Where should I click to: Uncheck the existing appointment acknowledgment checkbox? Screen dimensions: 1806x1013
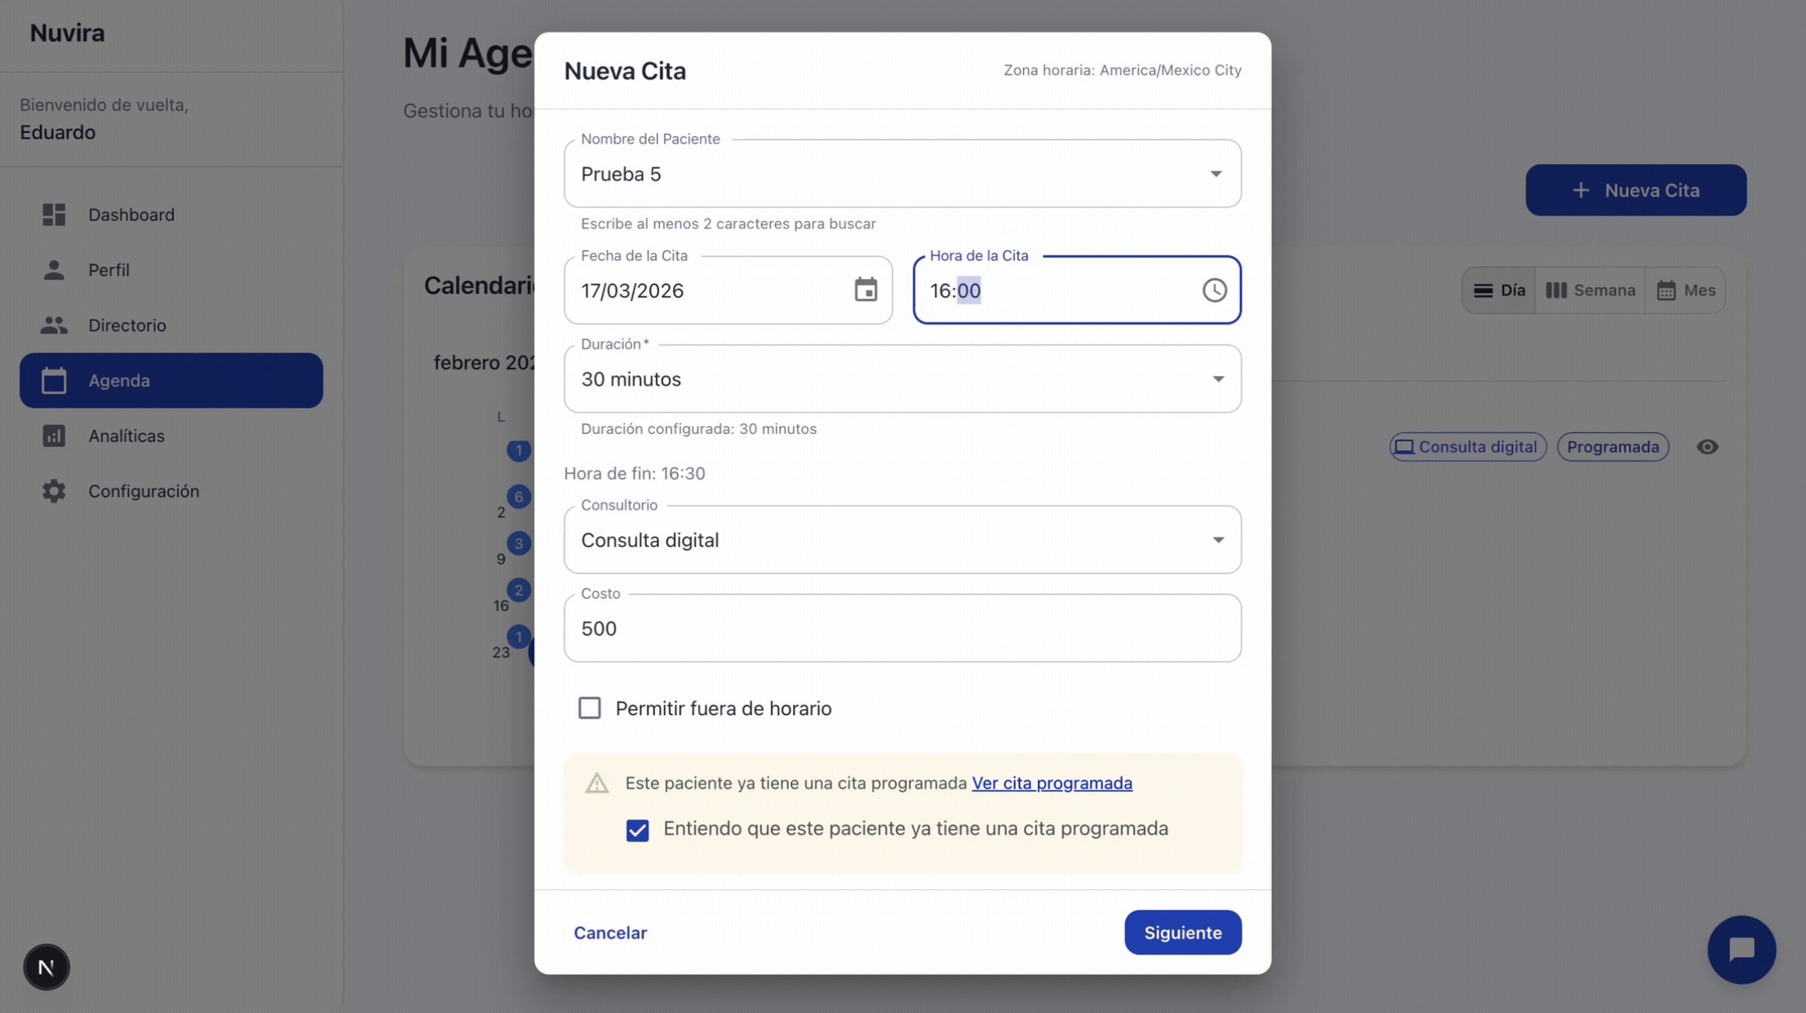637,830
